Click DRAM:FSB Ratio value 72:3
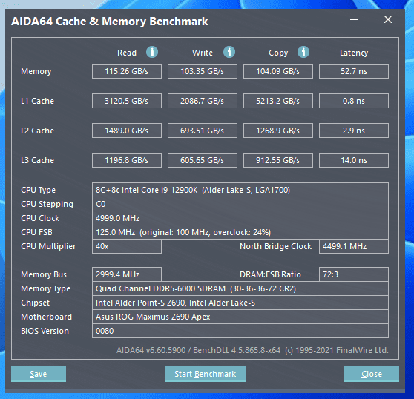 [x=354, y=274]
